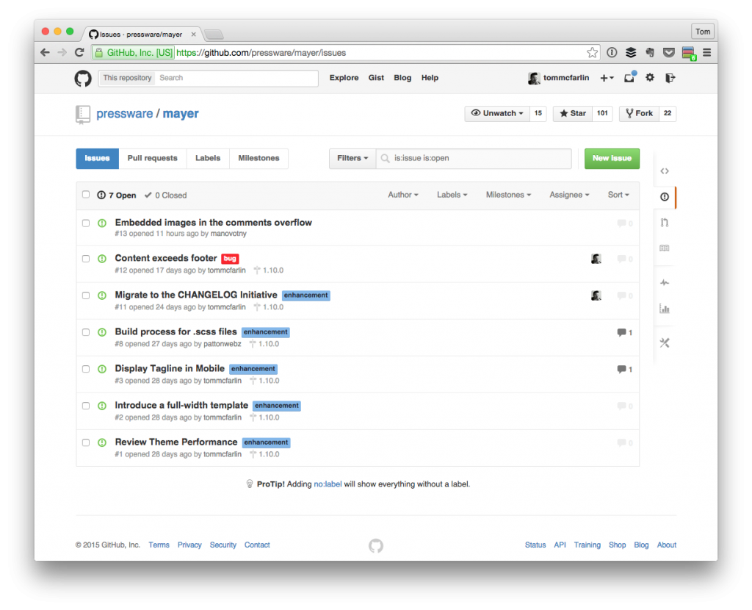Toggle the select-all issues checkbox

(86, 194)
